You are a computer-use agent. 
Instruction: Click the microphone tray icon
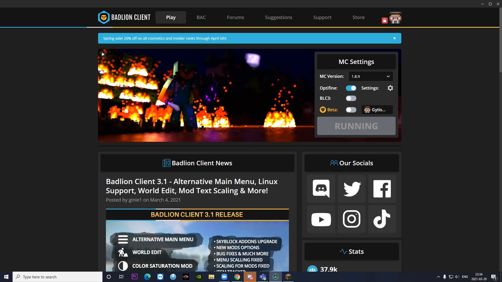pos(444,277)
